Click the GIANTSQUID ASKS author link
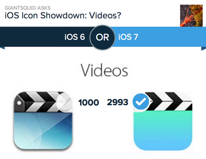 coord(28,8)
